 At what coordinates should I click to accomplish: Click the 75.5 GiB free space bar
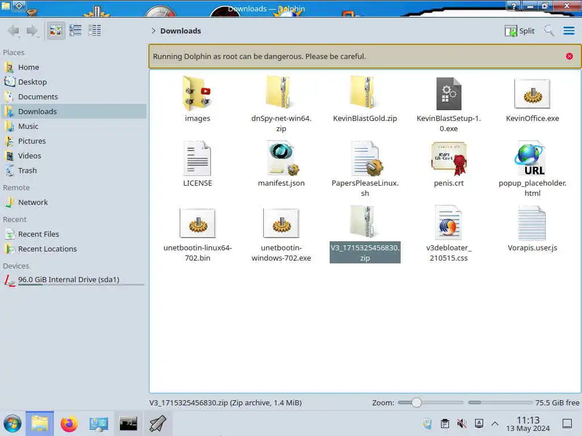[500, 403]
